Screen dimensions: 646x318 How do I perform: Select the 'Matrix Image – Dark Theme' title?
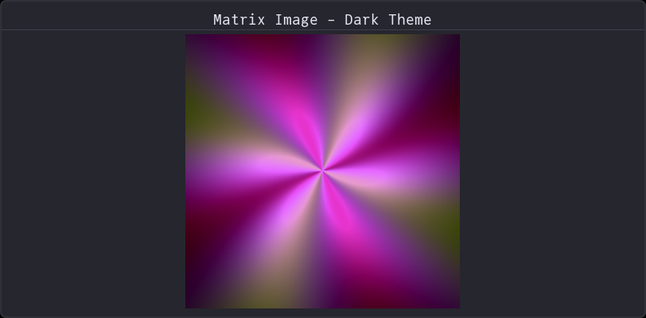coord(322,20)
